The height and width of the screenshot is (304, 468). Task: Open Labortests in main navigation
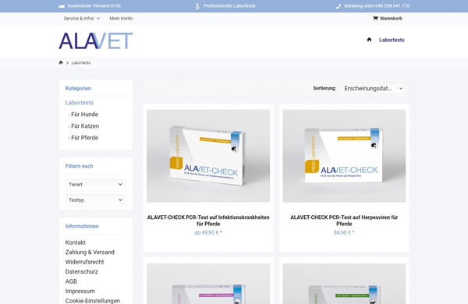392,40
